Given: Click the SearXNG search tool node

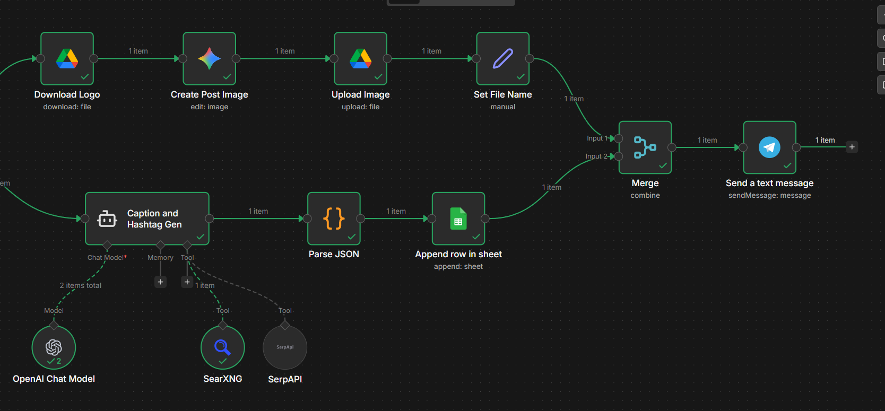Looking at the screenshot, I should [x=223, y=347].
